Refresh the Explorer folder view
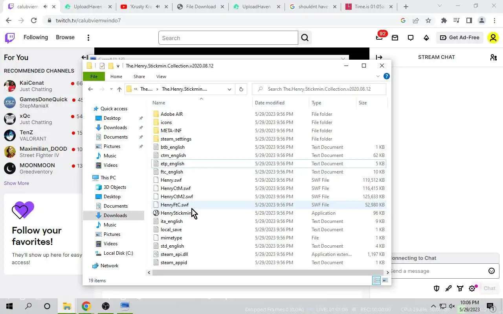This screenshot has height=314, width=503. (241, 89)
